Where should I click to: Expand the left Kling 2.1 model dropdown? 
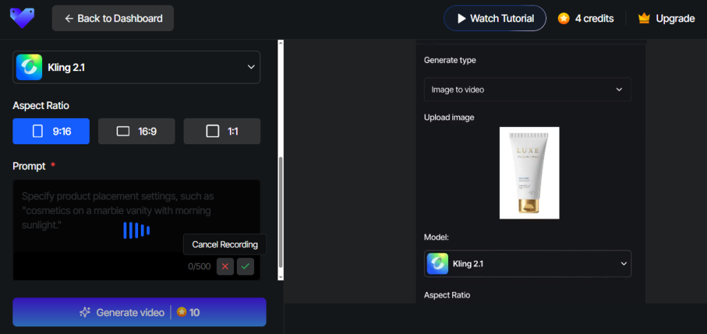[x=251, y=67]
